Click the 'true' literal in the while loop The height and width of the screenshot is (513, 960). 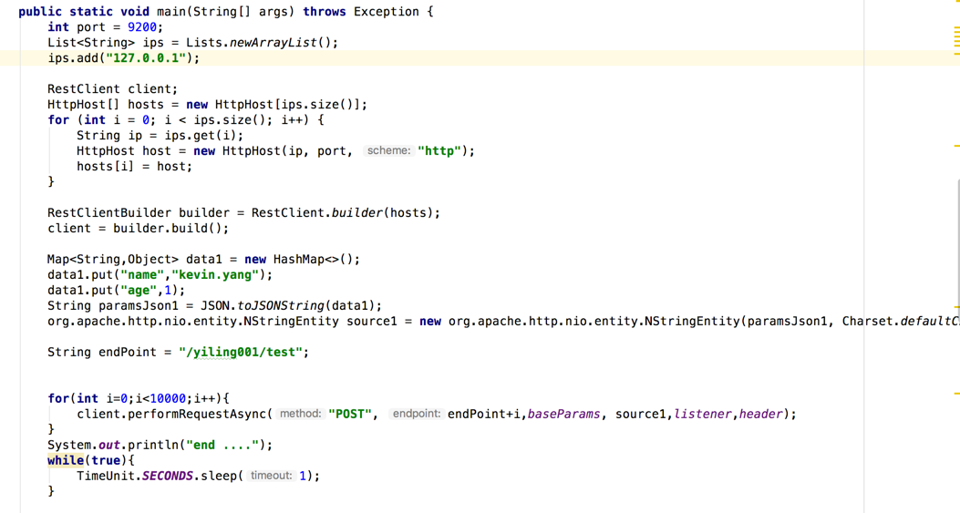[x=106, y=460]
